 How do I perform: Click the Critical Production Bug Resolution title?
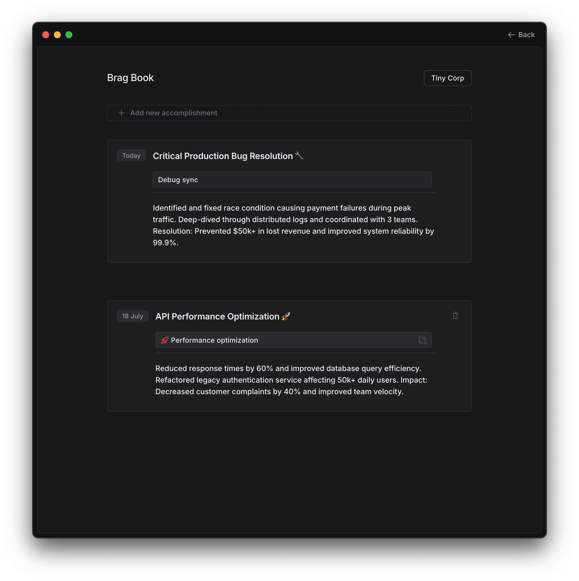click(x=222, y=156)
